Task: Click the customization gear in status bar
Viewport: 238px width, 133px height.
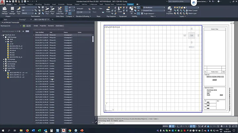Action: (221, 126)
